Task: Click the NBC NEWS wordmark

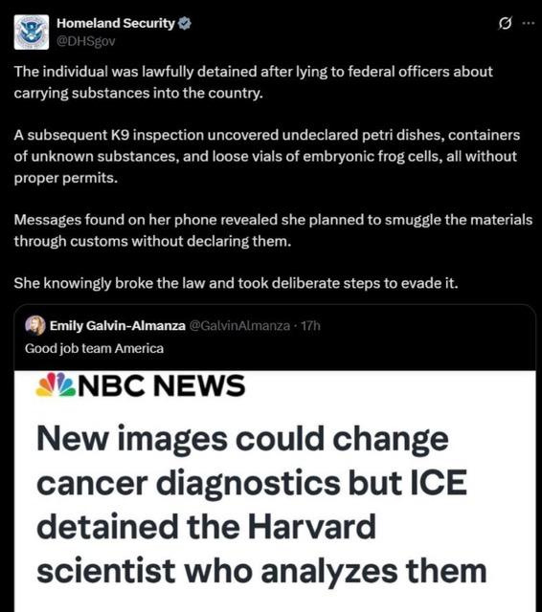Action: pyautogui.click(x=162, y=385)
